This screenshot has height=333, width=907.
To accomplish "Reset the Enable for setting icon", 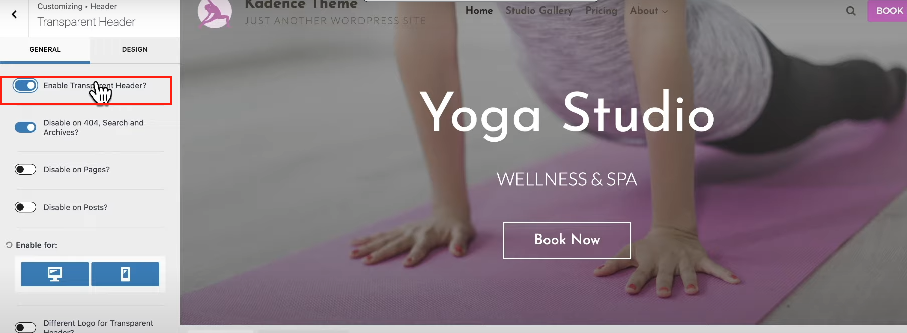I will point(9,245).
